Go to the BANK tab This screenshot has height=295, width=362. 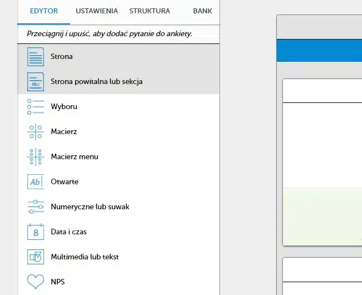click(x=202, y=11)
